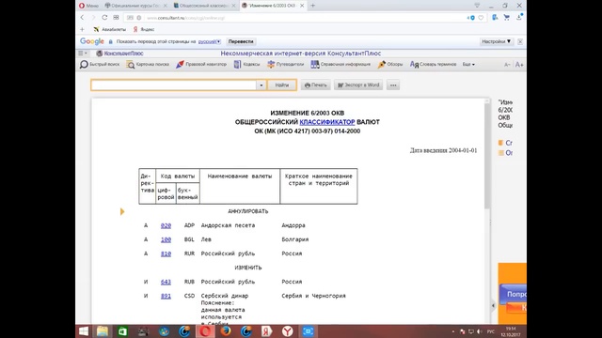Reload the current page
The width and height of the screenshot is (602, 338).
(104, 18)
